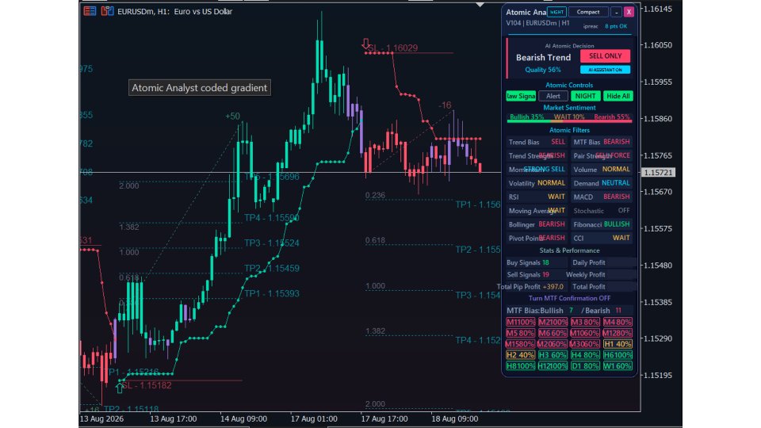Screen dimensions: 761x428
Task: Click the red grid icon beside chart title
Action: point(90,10)
